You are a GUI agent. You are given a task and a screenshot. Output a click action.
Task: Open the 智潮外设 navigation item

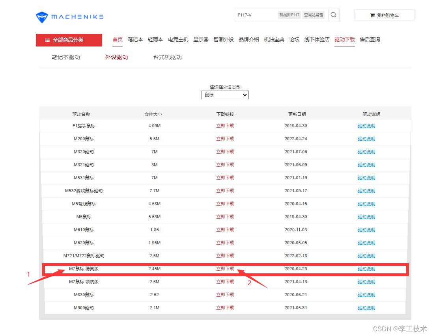point(224,39)
